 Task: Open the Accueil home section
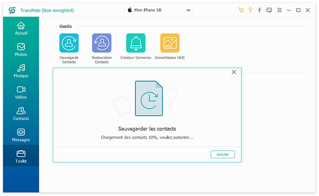click(21, 29)
